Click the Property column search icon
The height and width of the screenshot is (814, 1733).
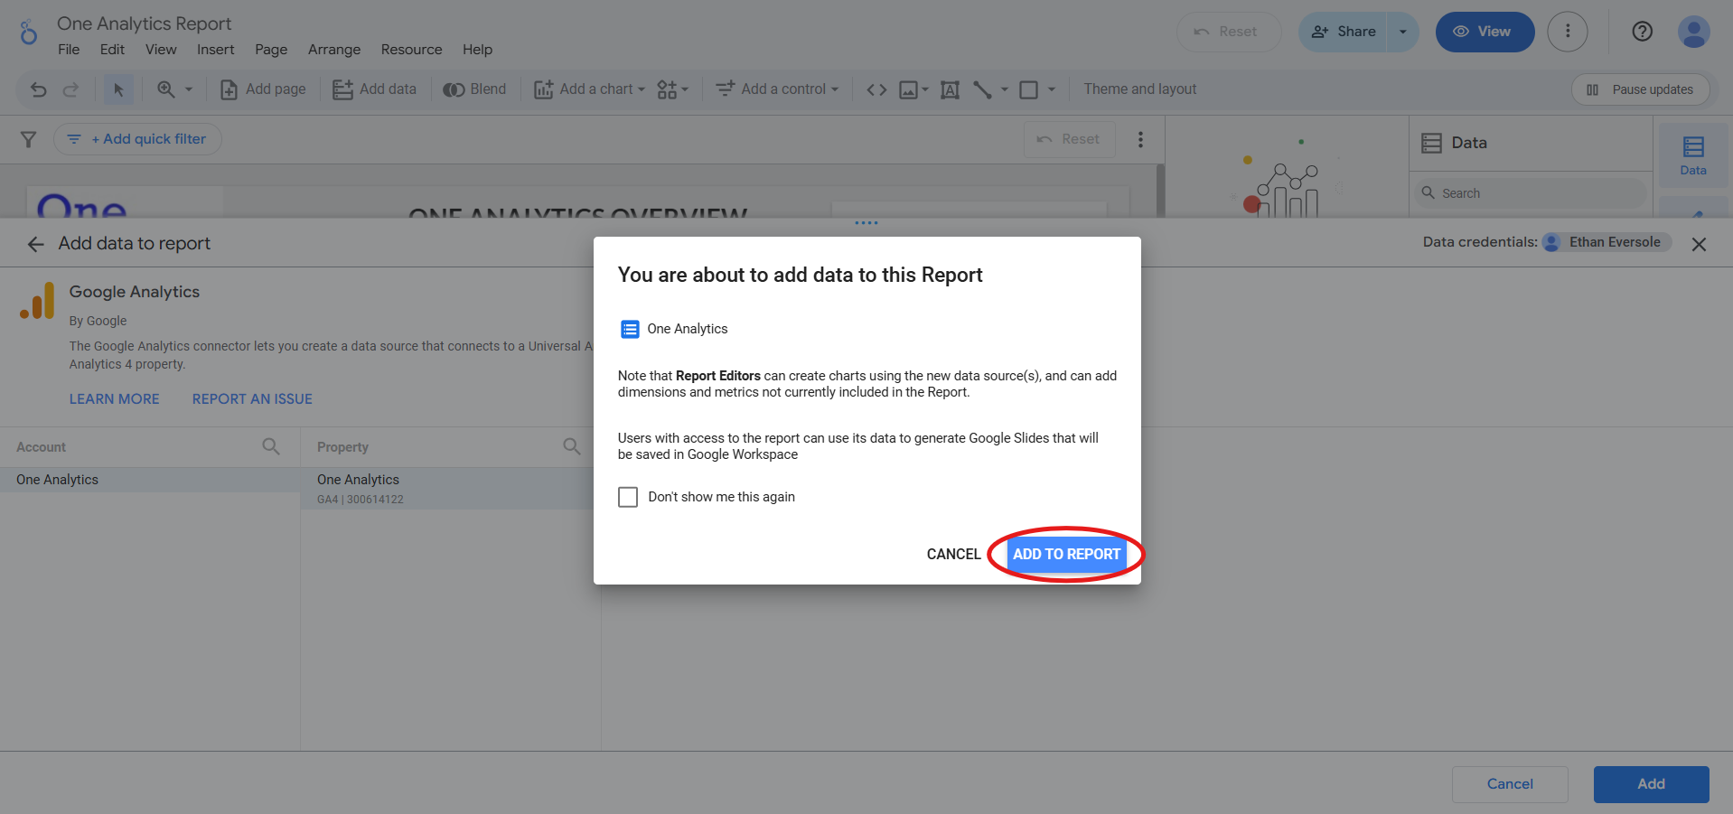tap(572, 446)
